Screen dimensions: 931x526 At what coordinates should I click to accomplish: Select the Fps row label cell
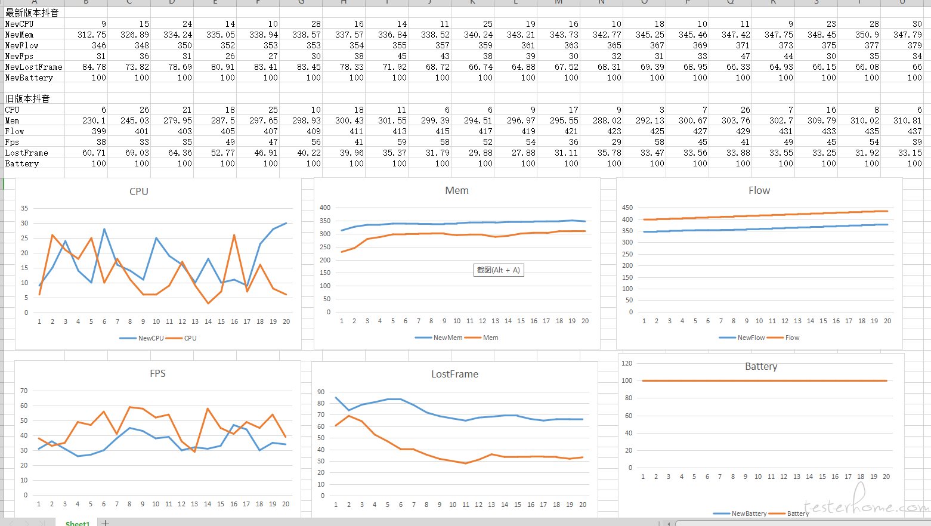(x=35, y=141)
